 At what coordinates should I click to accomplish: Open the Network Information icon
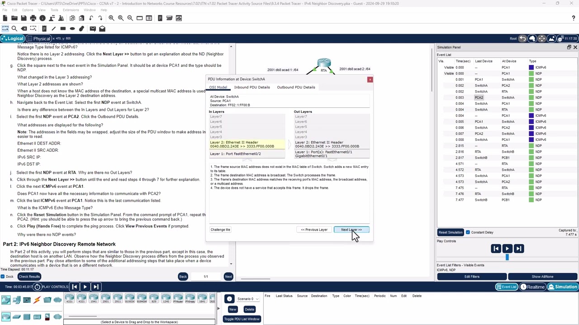coord(43,18)
